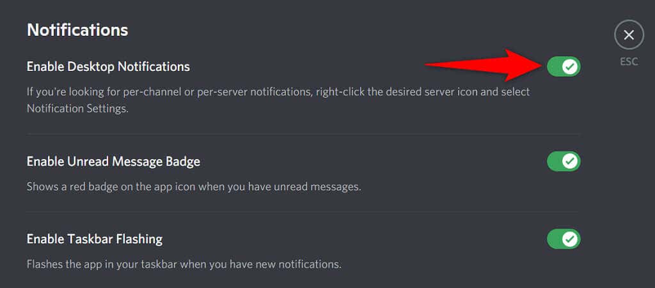
Task: Click "Notification Settings" text in the description
Action: click(77, 109)
